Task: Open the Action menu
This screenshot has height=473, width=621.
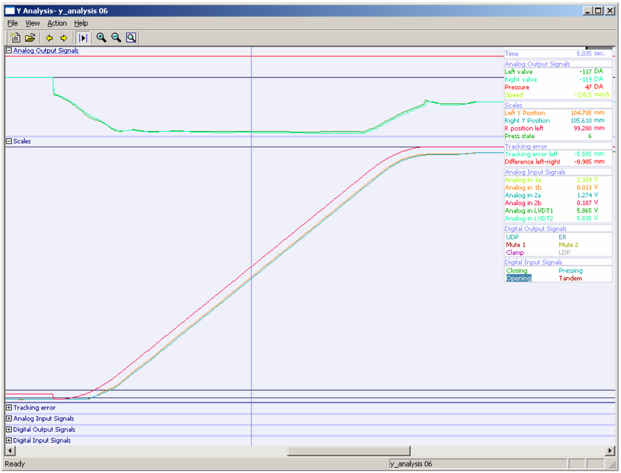Action: (57, 23)
